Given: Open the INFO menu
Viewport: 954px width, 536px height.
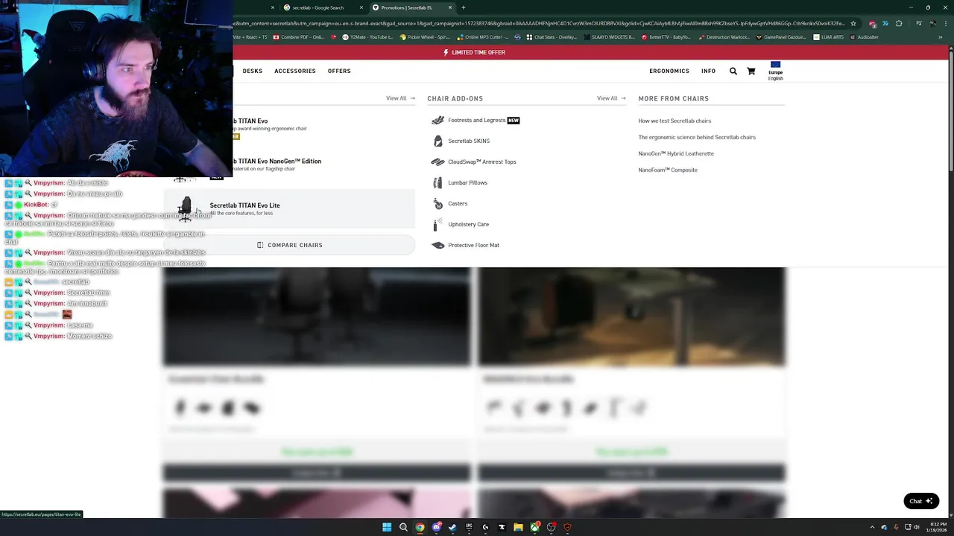Looking at the screenshot, I should (708, 71).
